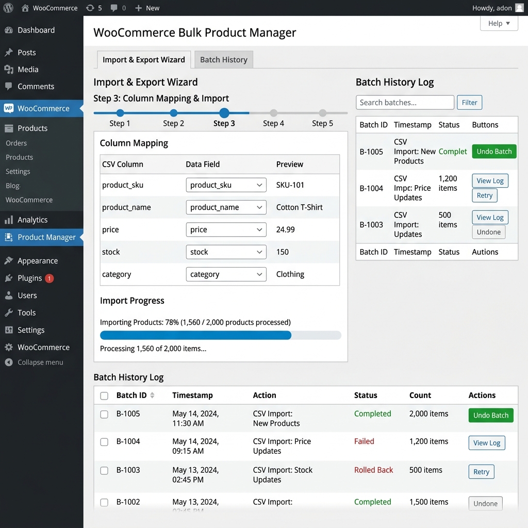Click the Tools wrench icon
Screen dimensions: 528x528
tap(9, 312)
